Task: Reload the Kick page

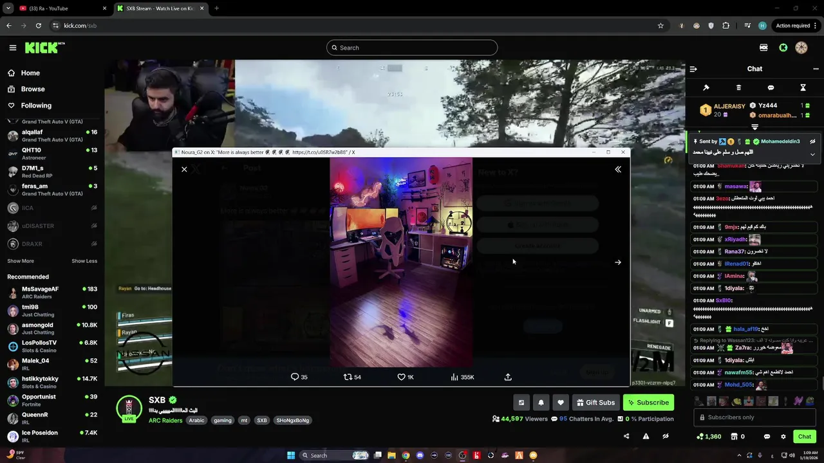Action: click(39, 26)
